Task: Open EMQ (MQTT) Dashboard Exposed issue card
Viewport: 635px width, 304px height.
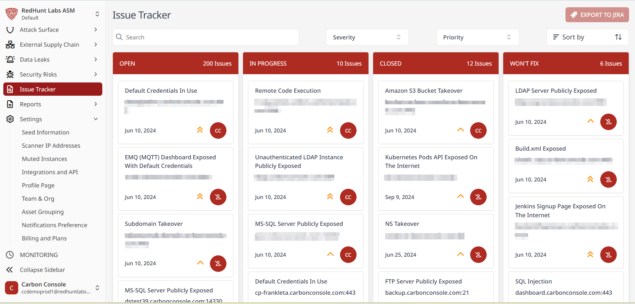Action: tap(175, 179)
